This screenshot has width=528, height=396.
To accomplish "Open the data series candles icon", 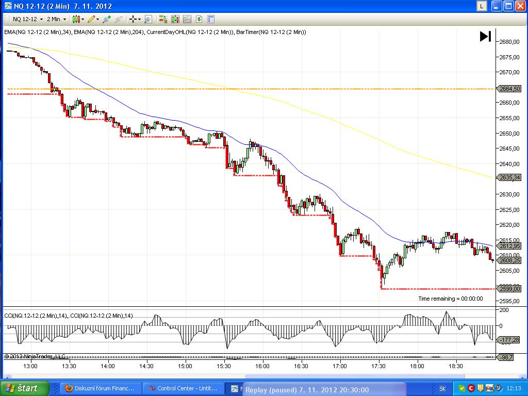I will tap(175, 19).
